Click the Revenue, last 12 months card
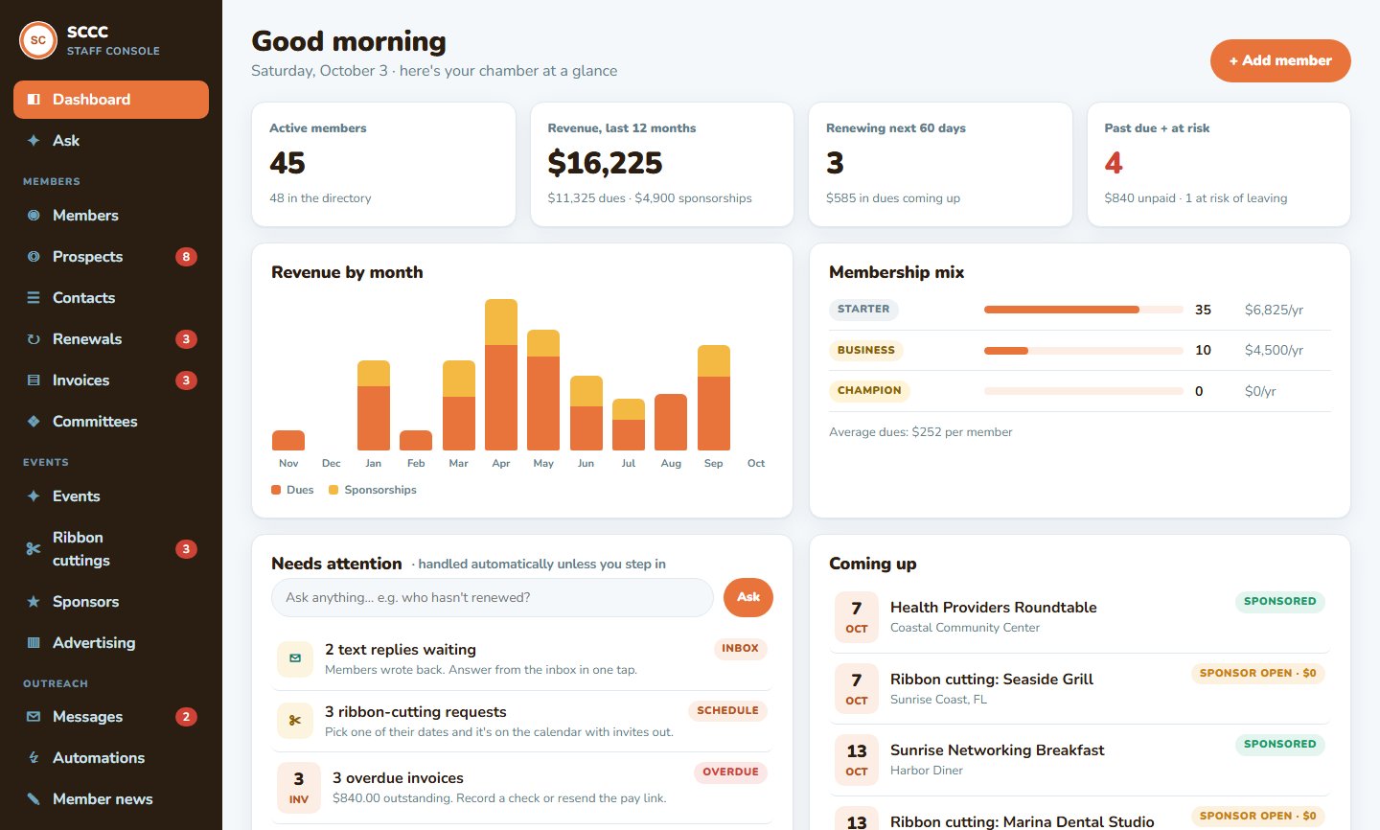Viewport: 1380px width, 830px height. 662,165
